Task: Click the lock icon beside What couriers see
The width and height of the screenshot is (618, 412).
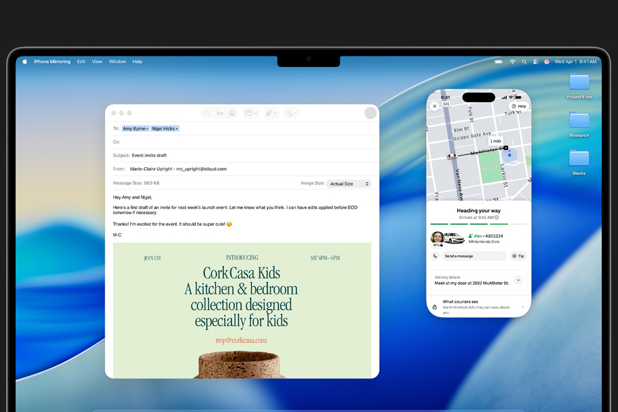Action: [x=434, y=307]
